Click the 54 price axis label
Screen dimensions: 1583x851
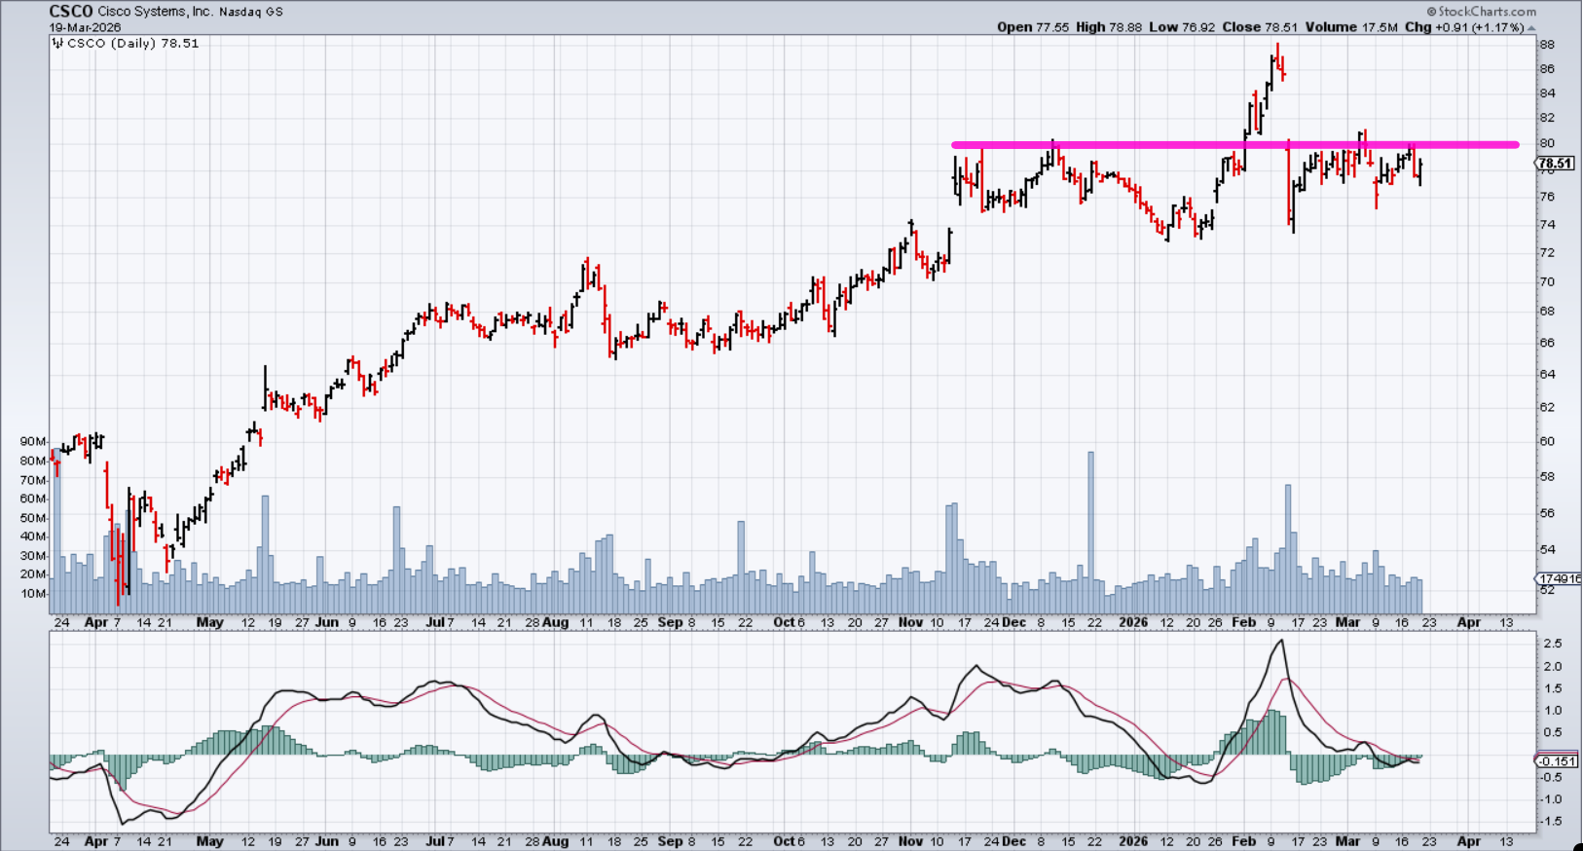click(1547, 550)
